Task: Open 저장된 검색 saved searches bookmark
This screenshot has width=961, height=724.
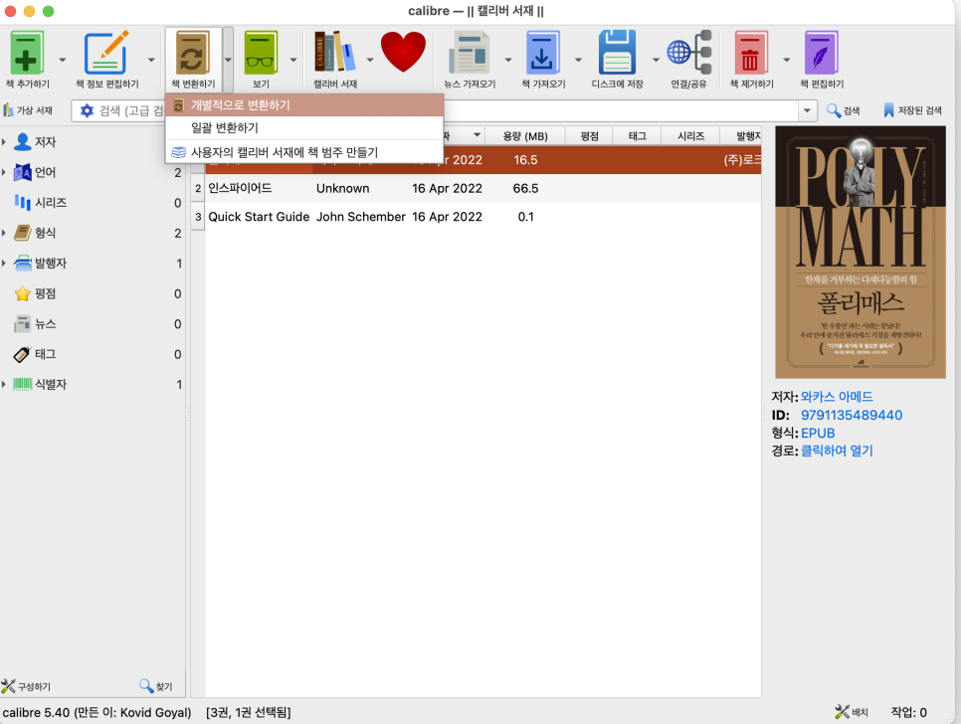Action: [912, 110]
